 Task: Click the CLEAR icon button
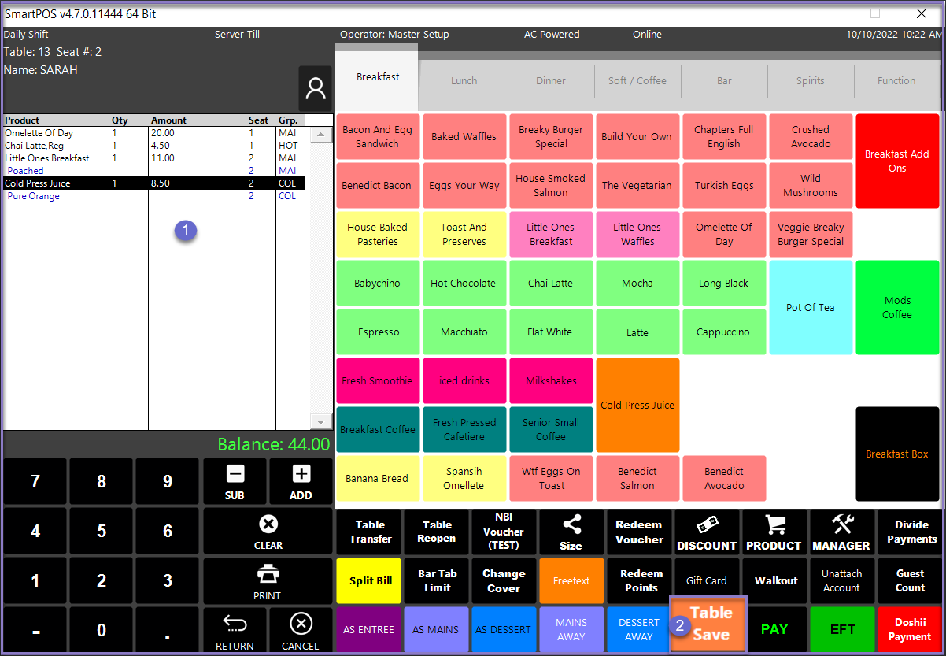268,532
